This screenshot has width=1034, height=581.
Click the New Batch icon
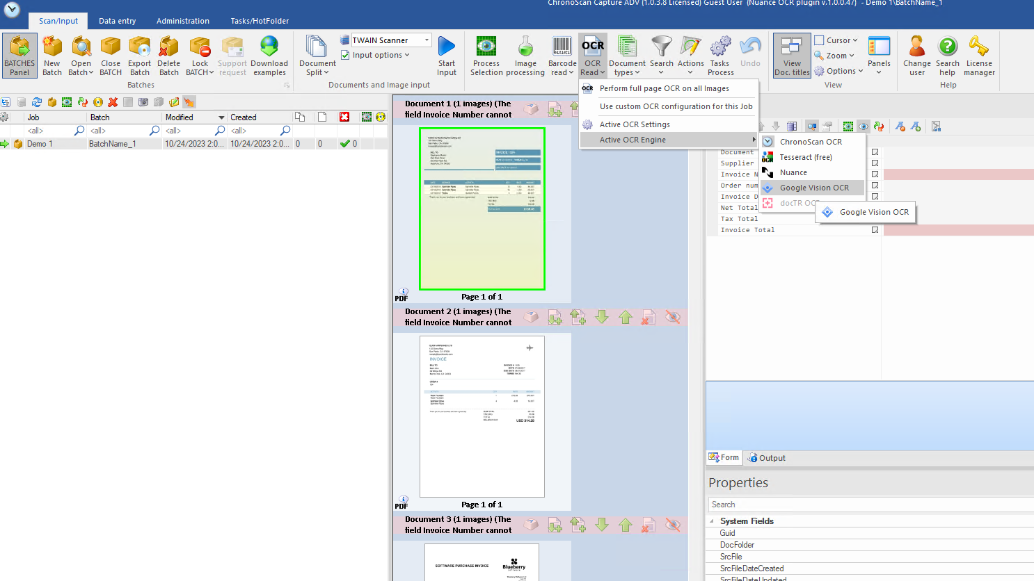[52, 47]
